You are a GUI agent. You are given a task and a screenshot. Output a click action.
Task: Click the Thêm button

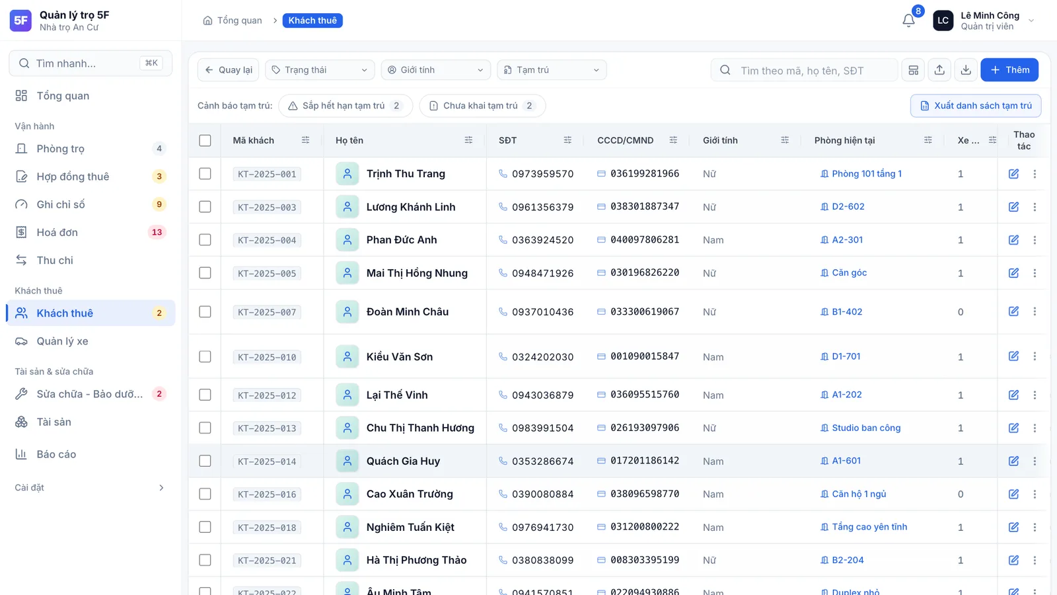tap(1009, 70)
